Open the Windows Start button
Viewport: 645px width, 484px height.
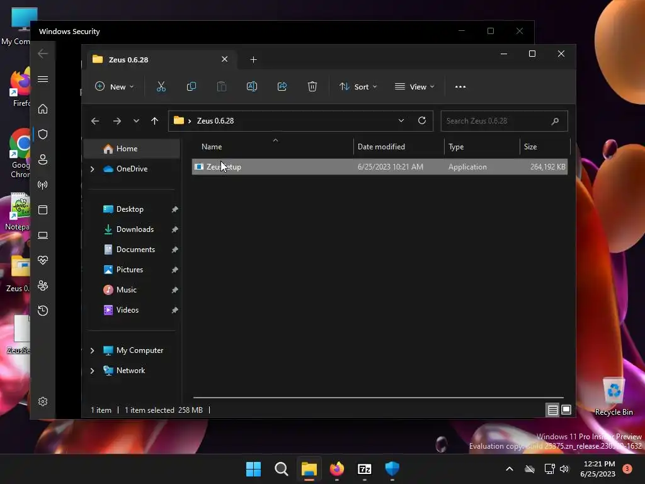[253, 469]
